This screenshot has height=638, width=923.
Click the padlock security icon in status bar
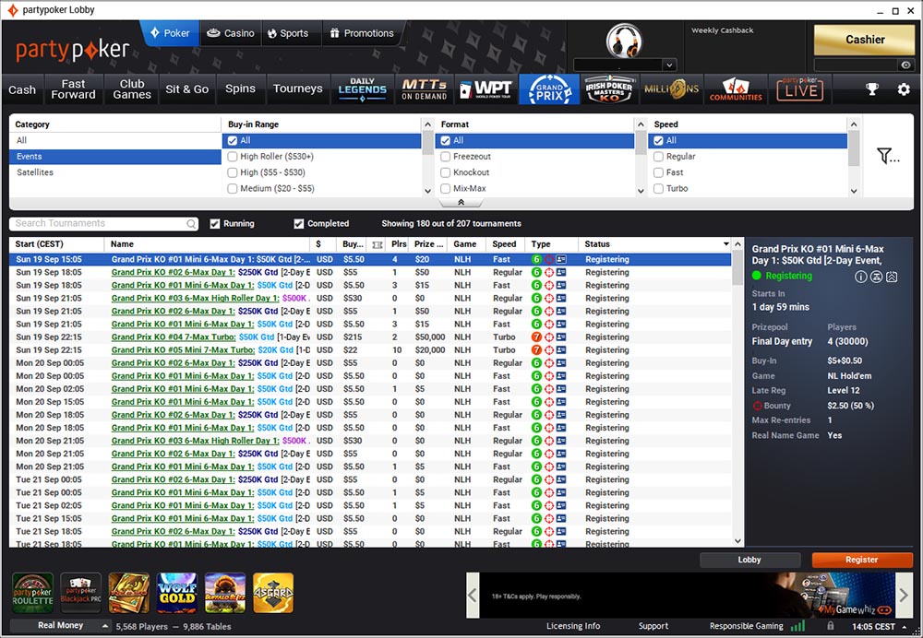(x=830, y=626)
